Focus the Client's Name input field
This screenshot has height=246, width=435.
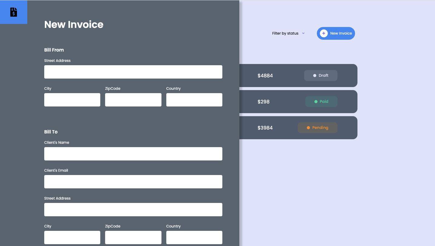pos(133,154)
